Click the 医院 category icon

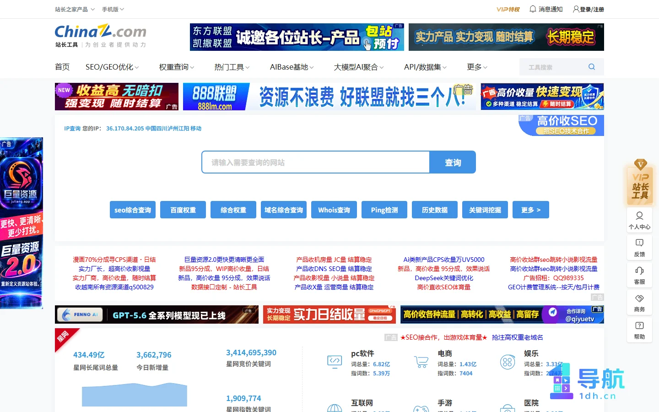508,408
